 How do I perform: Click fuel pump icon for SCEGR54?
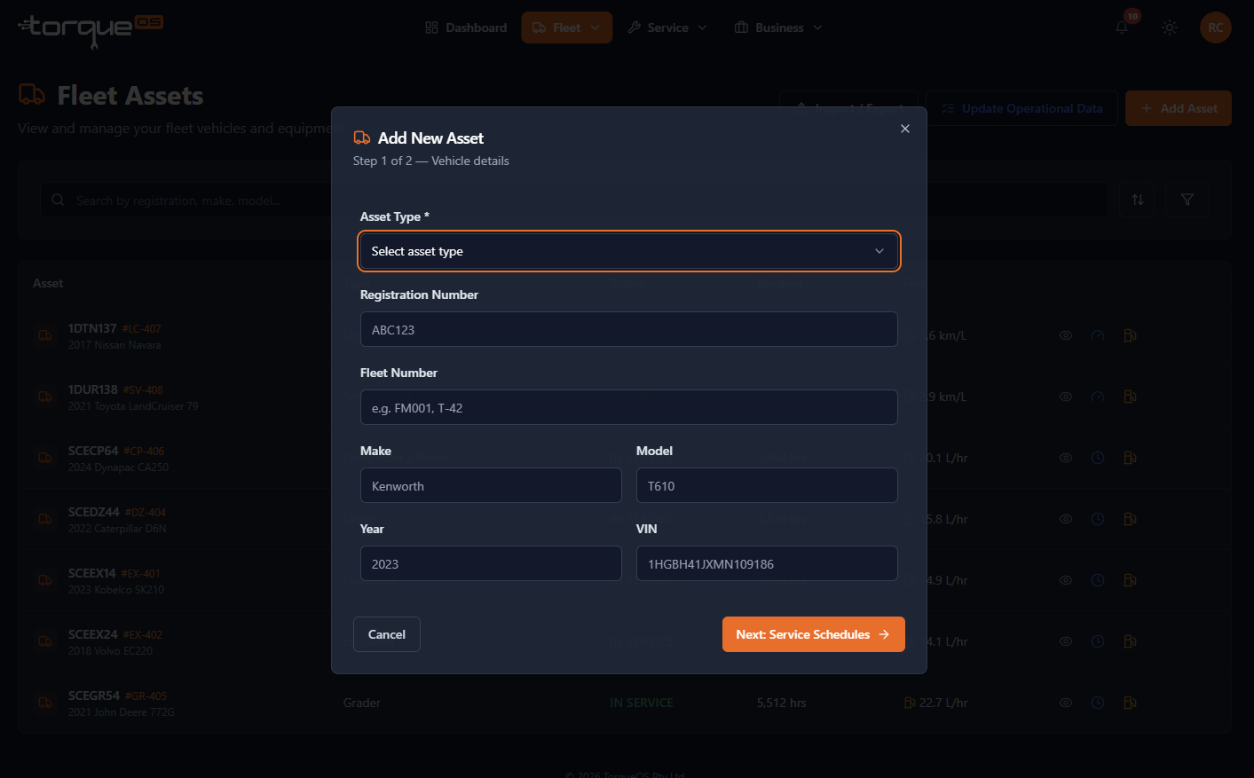click(1130, 703)
